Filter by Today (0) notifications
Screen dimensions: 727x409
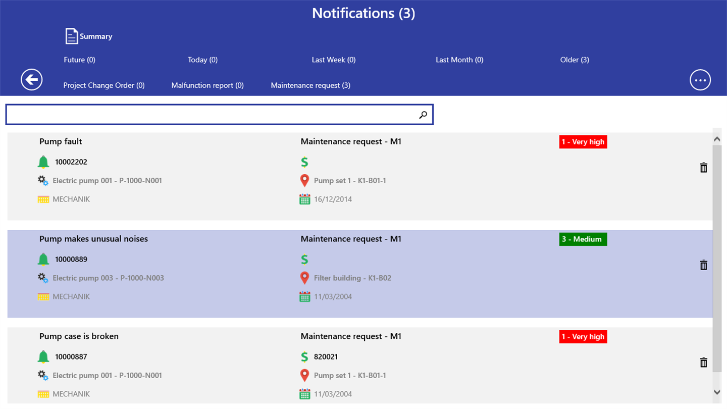click(202, 60)
